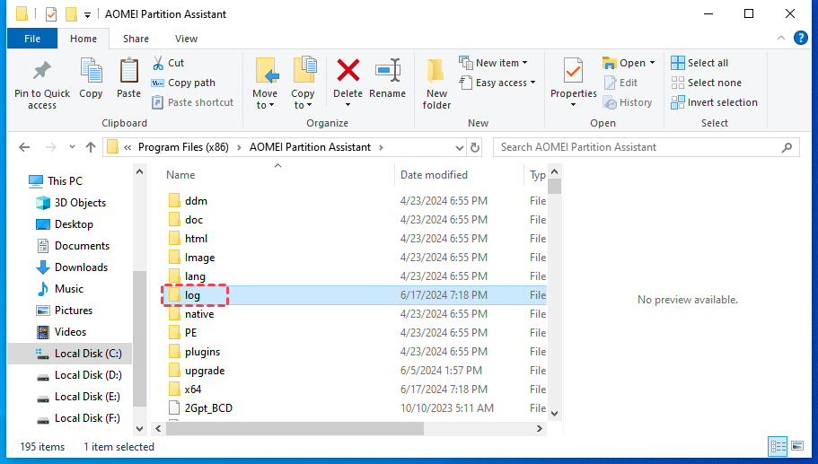Rename the selected item
This screenshot has height=464, width=818.
click(387, 78)
